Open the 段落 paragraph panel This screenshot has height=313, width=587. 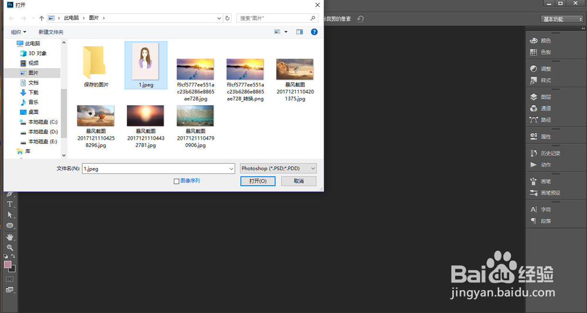point(540,221)
